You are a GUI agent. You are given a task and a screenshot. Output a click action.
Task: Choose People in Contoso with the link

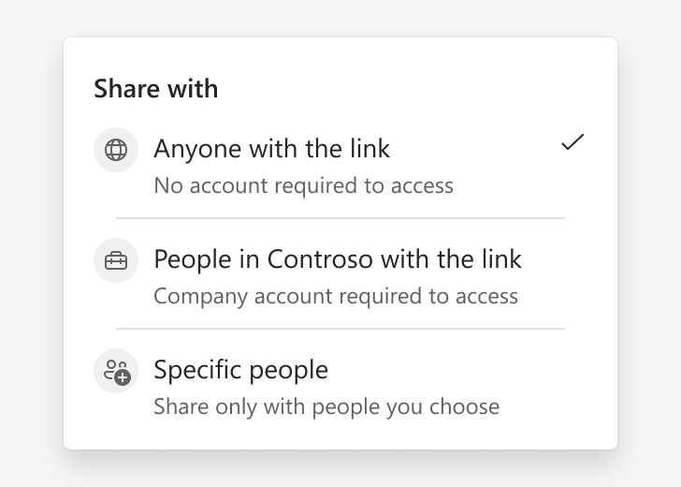click(340, 276)
